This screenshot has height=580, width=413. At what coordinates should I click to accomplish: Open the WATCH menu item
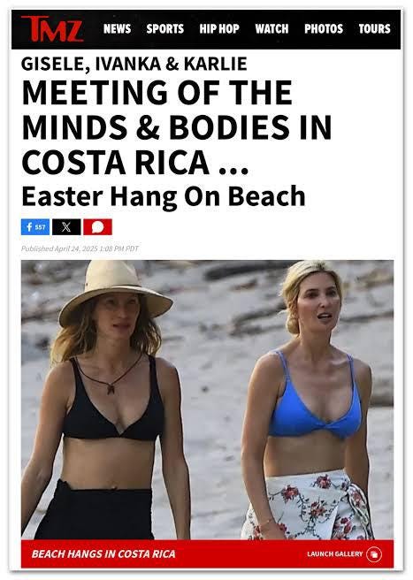click(272, 28)
